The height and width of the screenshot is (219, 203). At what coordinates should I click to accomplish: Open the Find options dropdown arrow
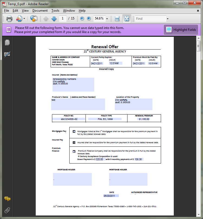168,19
